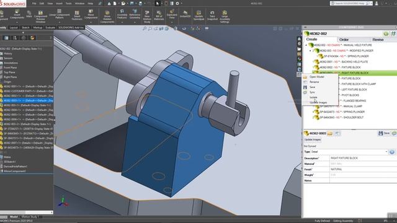Select BACKING HELD PLATE tree row
Viewport: 397px width, 223px height.
pos(341,62)
